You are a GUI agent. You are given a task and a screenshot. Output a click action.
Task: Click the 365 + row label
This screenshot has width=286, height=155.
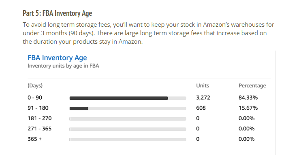coord(35,139)
